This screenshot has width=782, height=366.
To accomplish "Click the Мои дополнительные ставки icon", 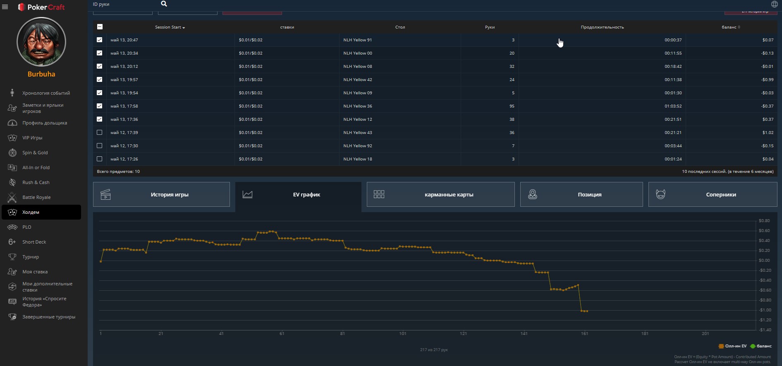I will point(12,287).
